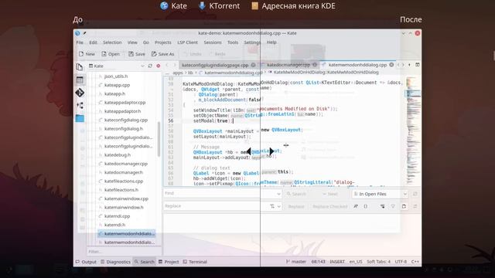Click the file tree vertical scrollbar
This screenshot has width=495, height=278.
click(159, 139)
